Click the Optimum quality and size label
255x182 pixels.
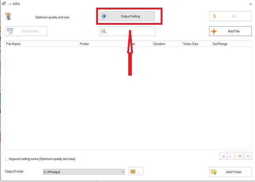(x=52, y=17)
